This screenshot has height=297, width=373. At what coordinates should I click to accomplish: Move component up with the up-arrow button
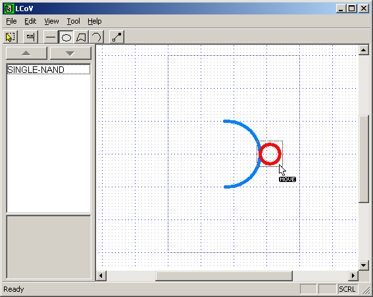click(26, 53)
